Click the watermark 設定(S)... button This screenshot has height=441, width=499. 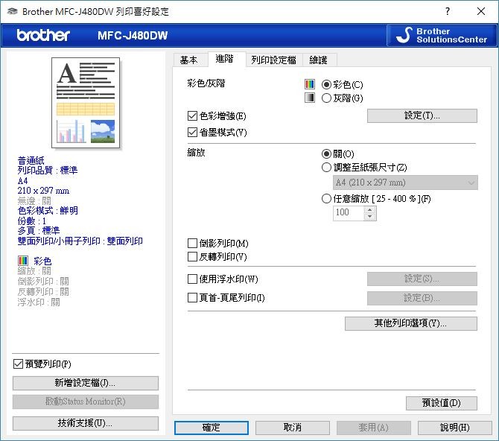click(x=422, y=279)
